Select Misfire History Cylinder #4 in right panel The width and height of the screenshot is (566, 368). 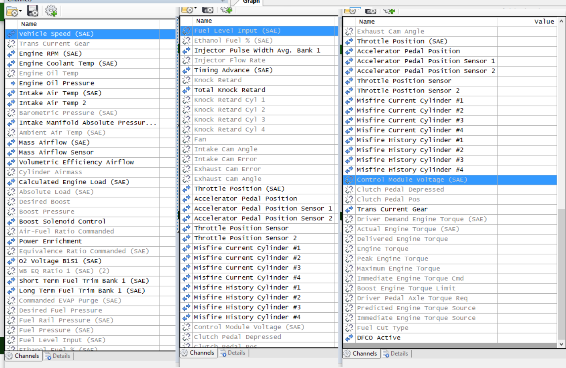pos(450,170)
